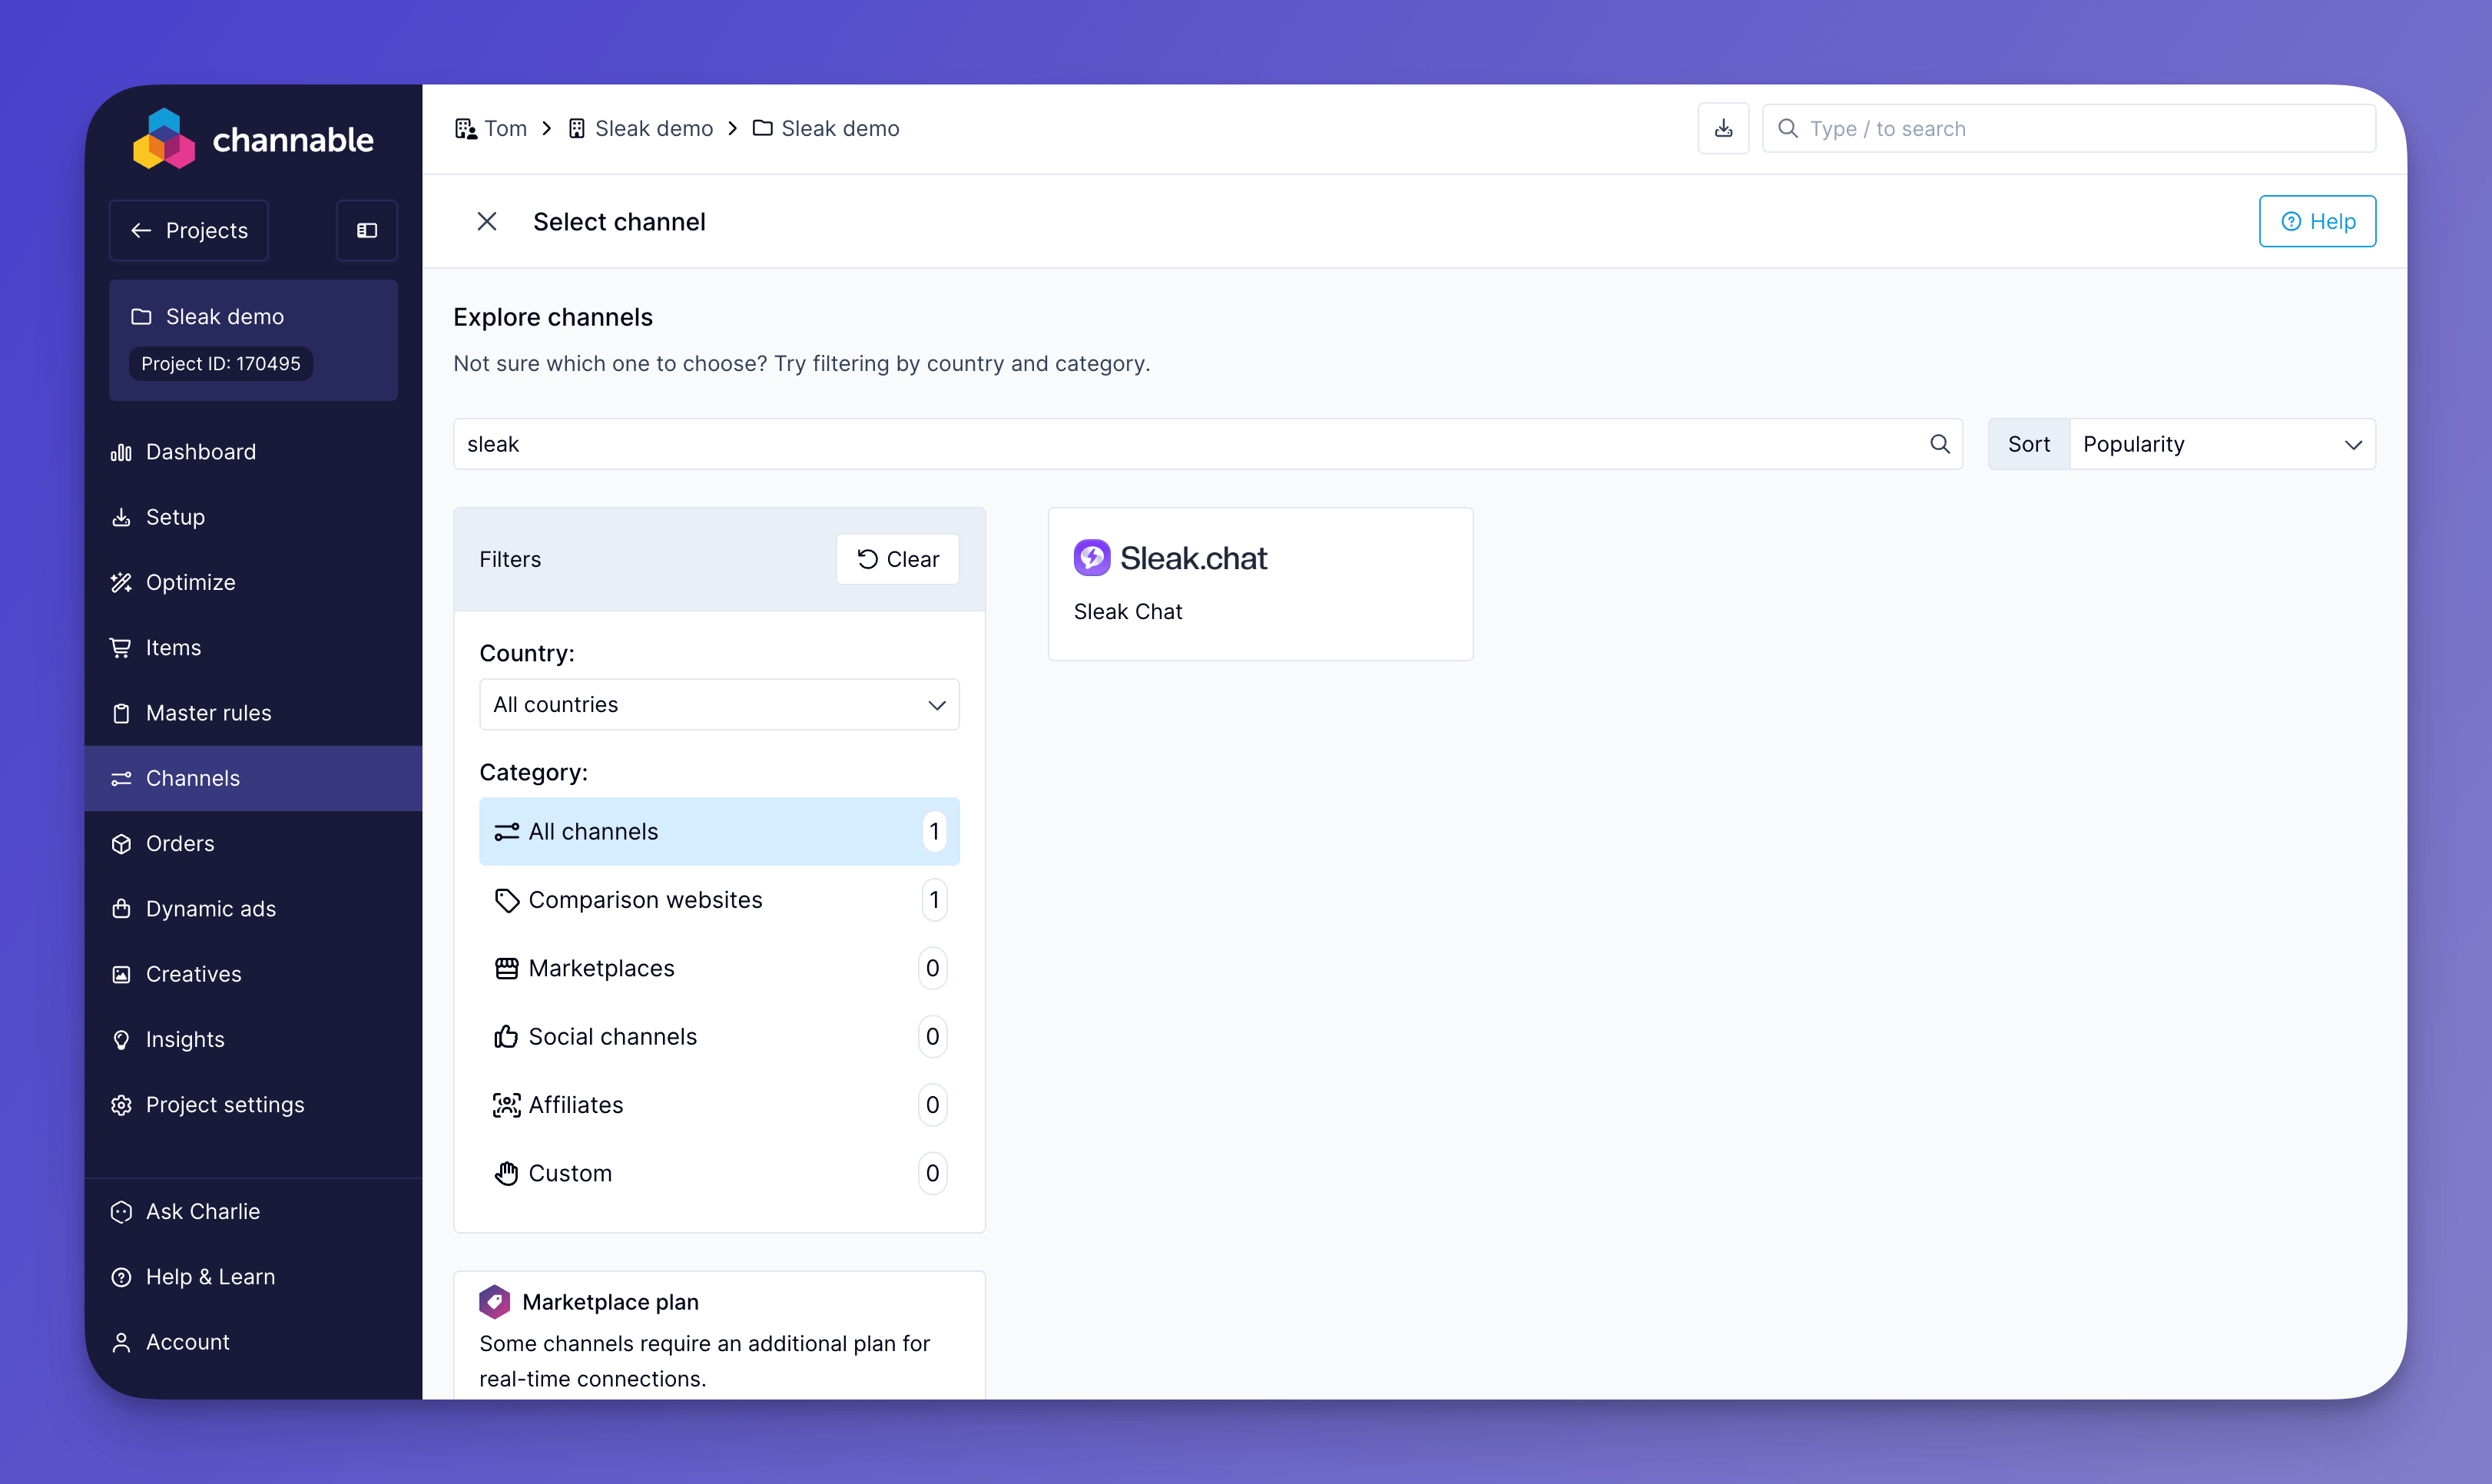Screen dimensions: 2492x1484
Task: Filter by Custom category
Action: tap(719, 1173)
